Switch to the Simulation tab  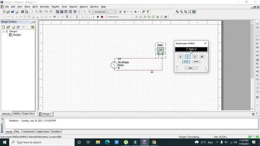click(x=56, y=131)
